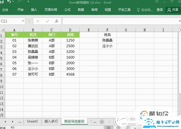Click the Undo arrow in the quick access toolbar
This screenshot has width=181, height=129.
pyautogui.click(x=9, y=2)
